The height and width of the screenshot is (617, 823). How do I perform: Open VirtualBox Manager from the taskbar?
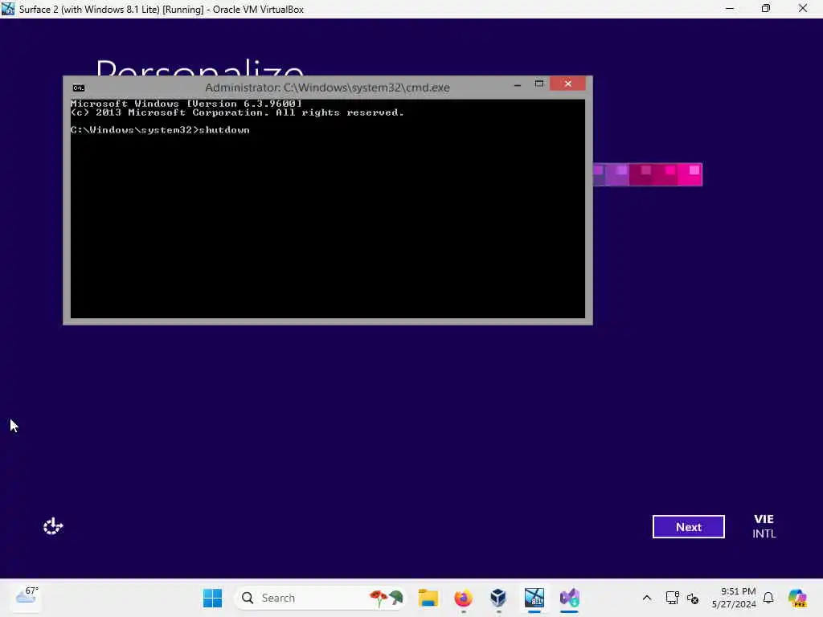point(498,598)
